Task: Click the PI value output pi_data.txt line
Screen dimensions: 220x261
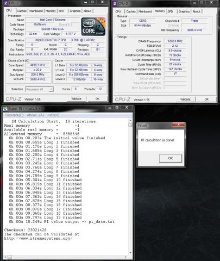Action: (61, 222)
